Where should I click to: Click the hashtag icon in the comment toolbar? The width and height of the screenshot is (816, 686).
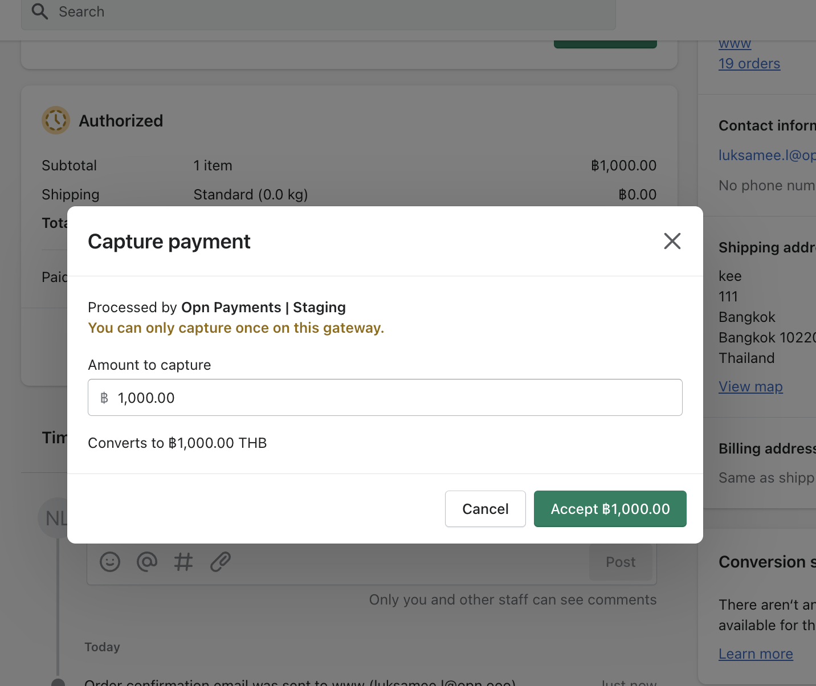[183, 562]
